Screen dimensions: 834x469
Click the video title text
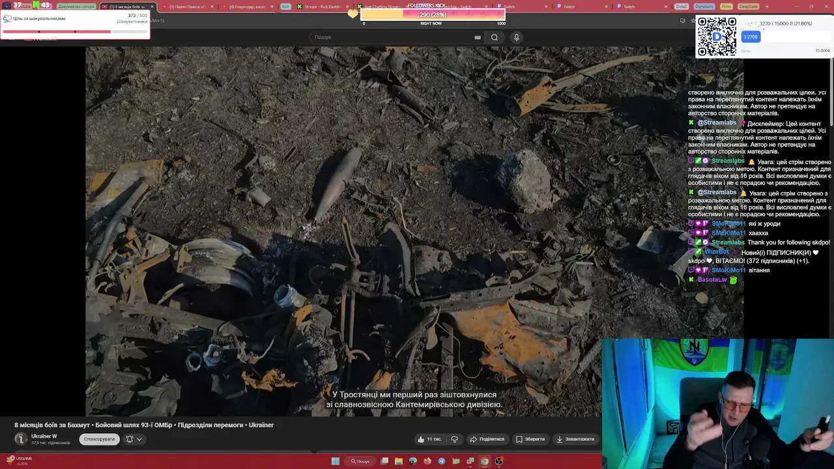(x=144, y=425)
